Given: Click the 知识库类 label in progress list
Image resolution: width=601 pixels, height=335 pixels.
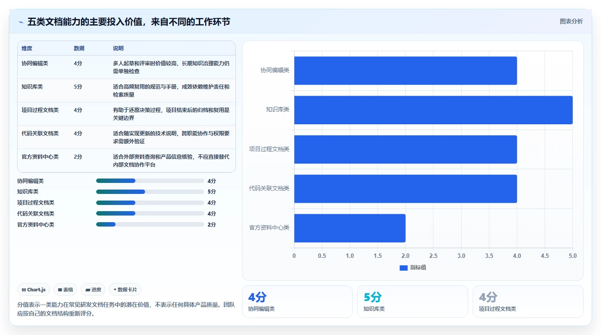Looking at the screenshot, I should tap(28, 192).
